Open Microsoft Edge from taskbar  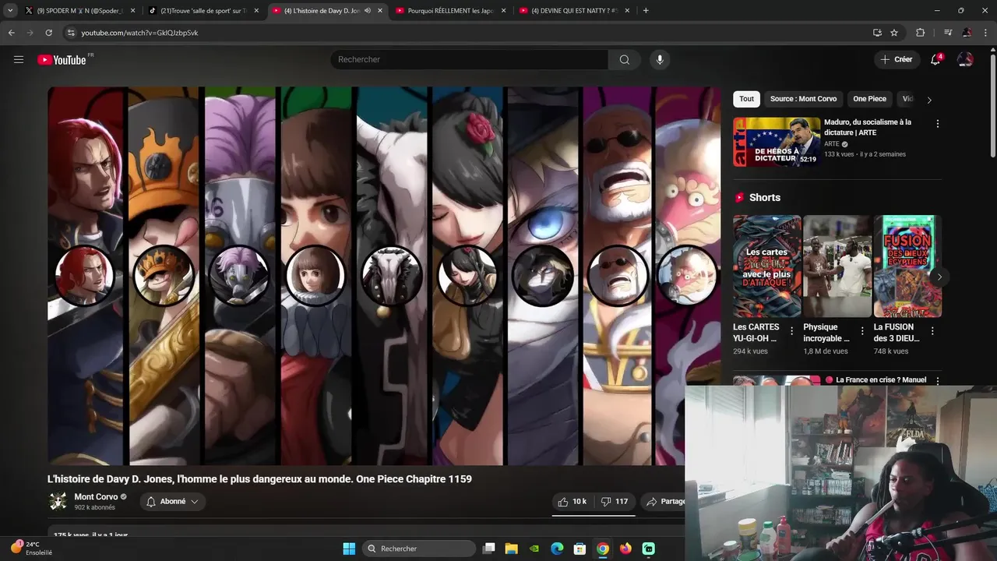click(557, 549)
